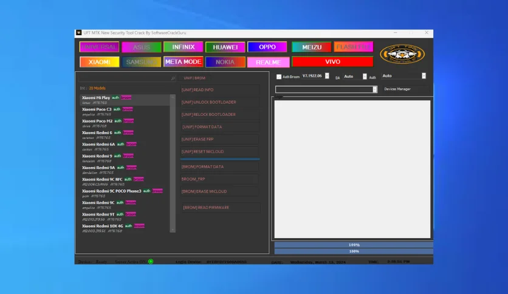This screenshot has height=294, width=508.
Task: Click the [UNIF] READ INFO button
Action: coord(220,90)
